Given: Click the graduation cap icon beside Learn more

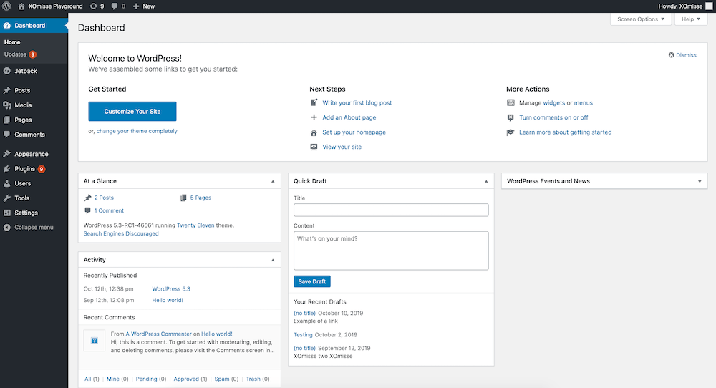Looking at the screenshot, I should pyautogui.click(x=511, y=132).
